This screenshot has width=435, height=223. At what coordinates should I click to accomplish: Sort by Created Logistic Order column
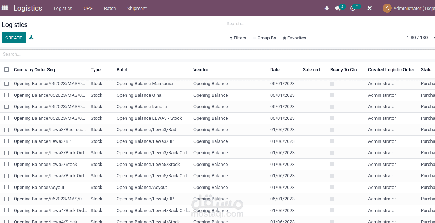pyautogui.click(x=391, y=70)
